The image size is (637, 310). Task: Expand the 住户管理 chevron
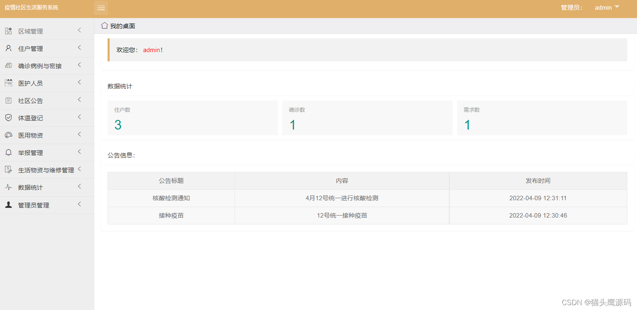(x=79, y=48)
